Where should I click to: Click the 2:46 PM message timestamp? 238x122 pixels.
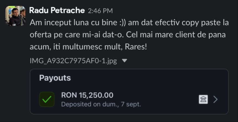tap(100, 11)
